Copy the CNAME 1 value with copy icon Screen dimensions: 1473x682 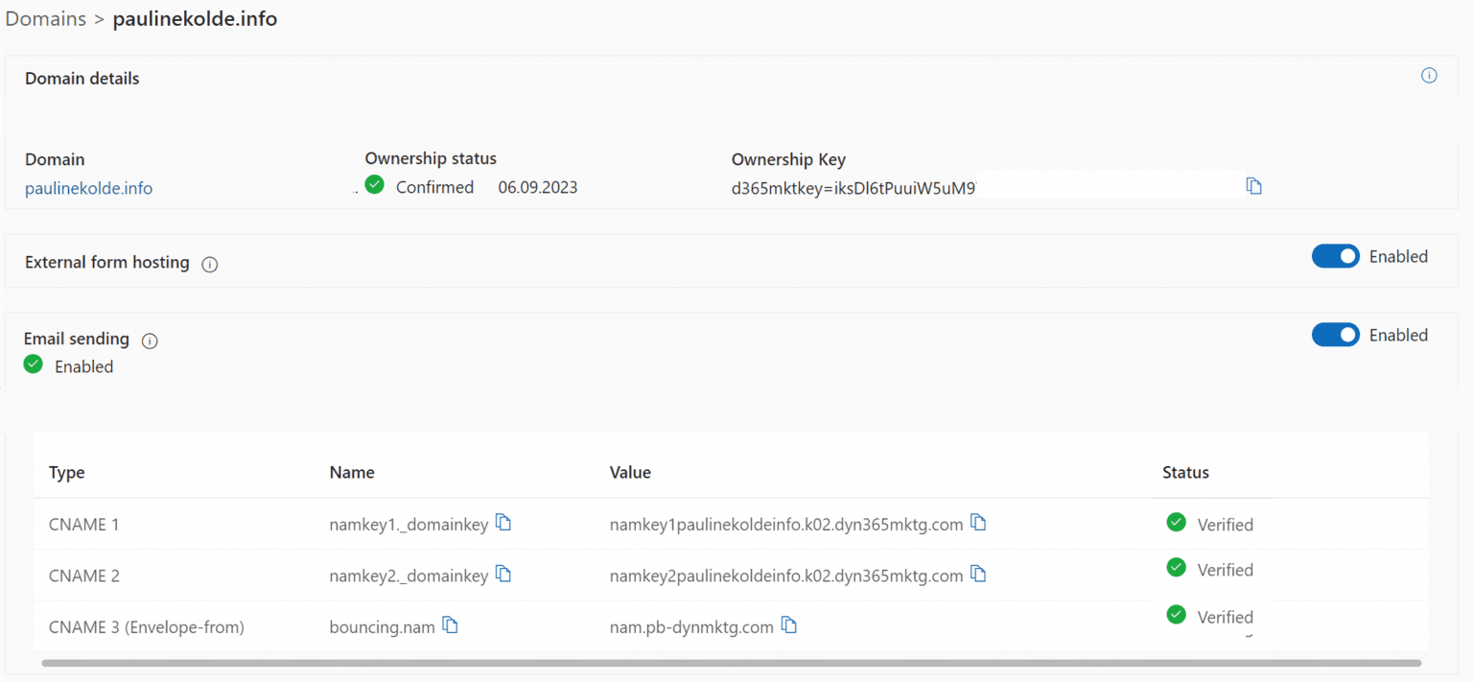click(x=979, y=522)
